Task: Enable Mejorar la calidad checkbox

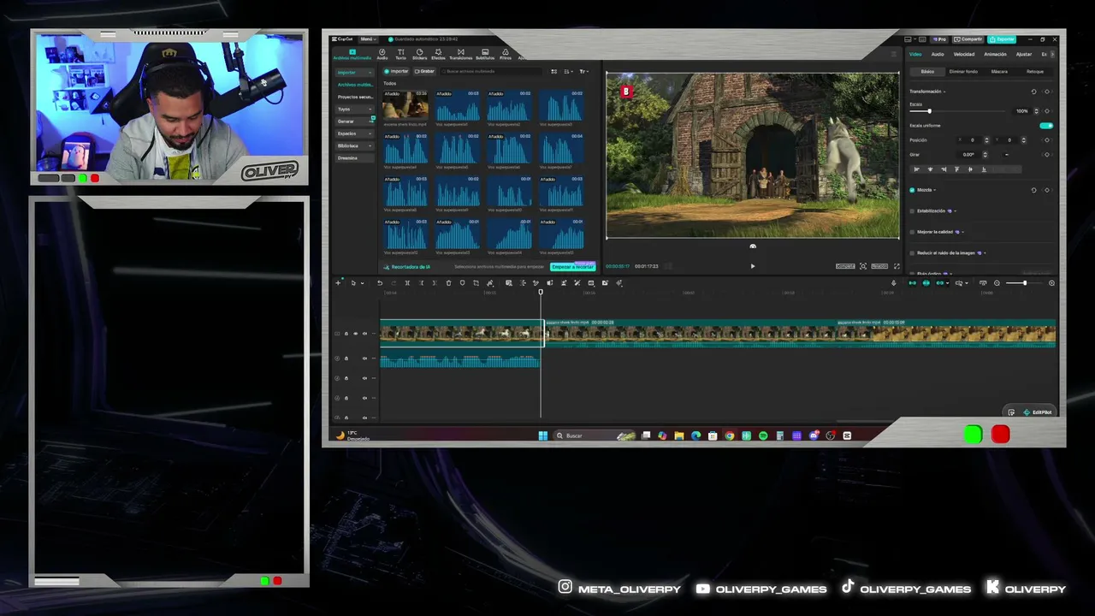Action: click(912, 232)
